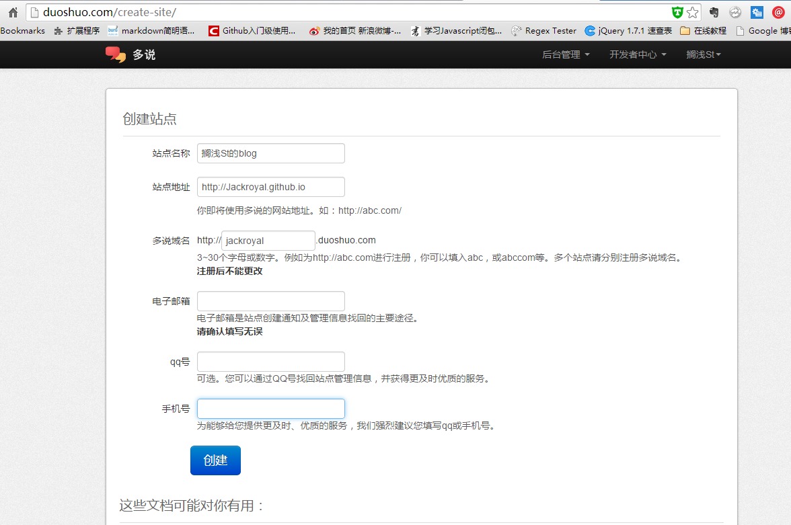Open the 搁浅St user dropdown
This screenshot has height=525, width=791.
(x=704, y=54)
